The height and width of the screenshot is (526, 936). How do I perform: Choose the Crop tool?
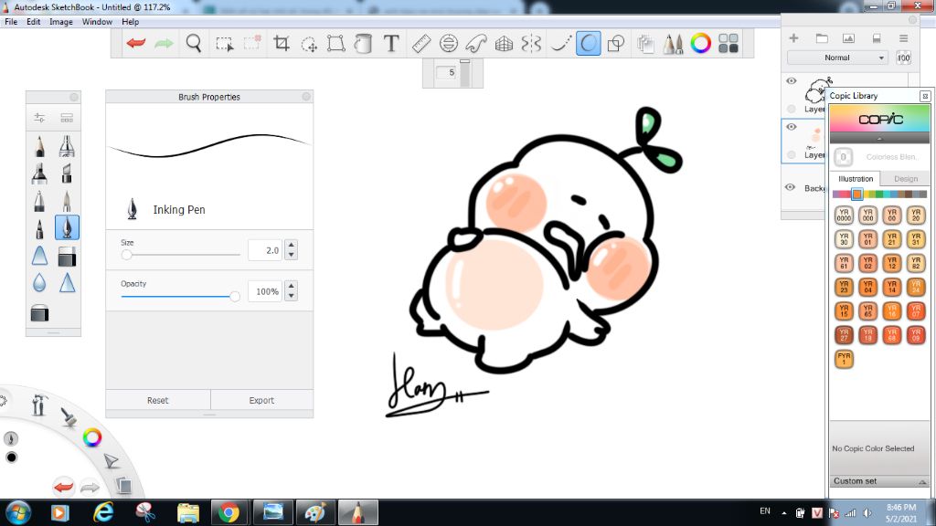tap(282, 43)
